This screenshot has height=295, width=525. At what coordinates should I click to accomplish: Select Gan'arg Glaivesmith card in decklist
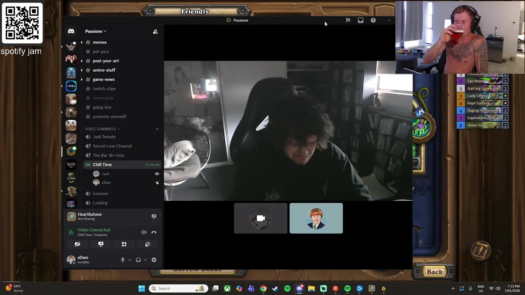tap(483, 88)
